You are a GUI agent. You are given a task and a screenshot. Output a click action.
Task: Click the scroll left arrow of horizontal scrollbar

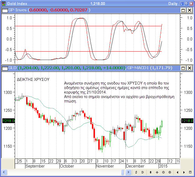4,172
